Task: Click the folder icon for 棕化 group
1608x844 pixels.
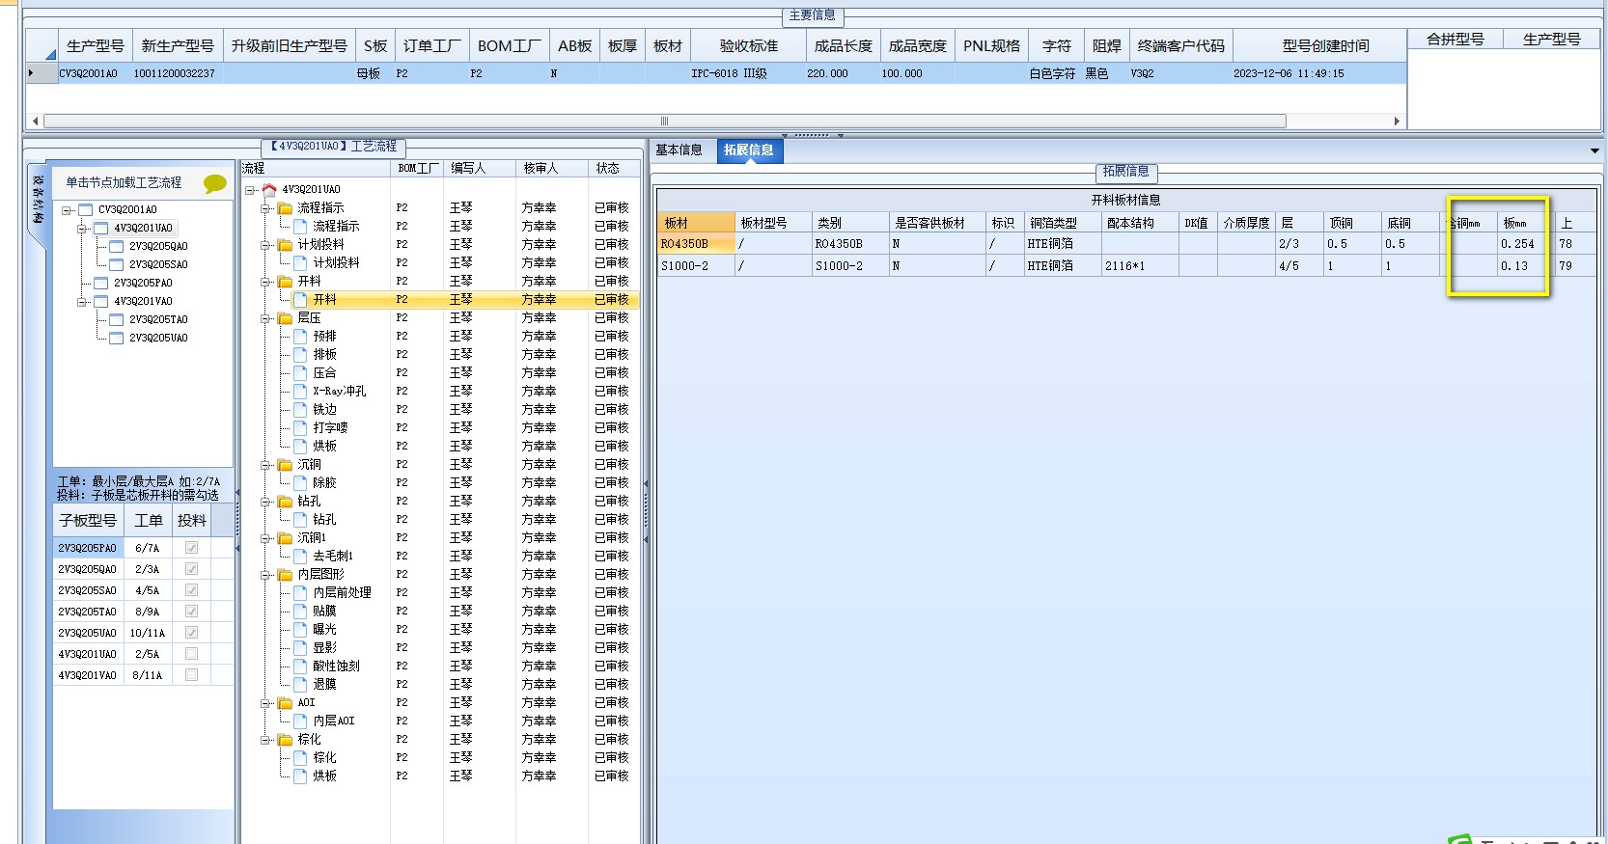Action: pyautogui.click(x=286, y=740)
